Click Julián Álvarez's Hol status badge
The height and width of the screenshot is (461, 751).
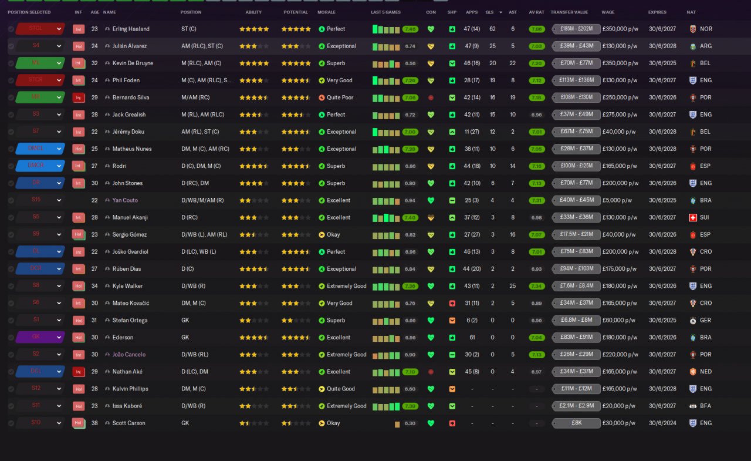[x=79, y=46]
